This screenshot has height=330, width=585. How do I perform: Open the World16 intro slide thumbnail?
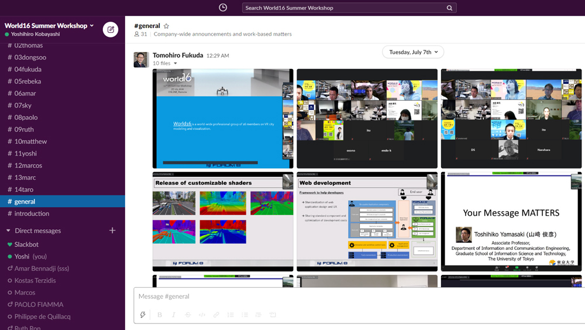(223, 119)
